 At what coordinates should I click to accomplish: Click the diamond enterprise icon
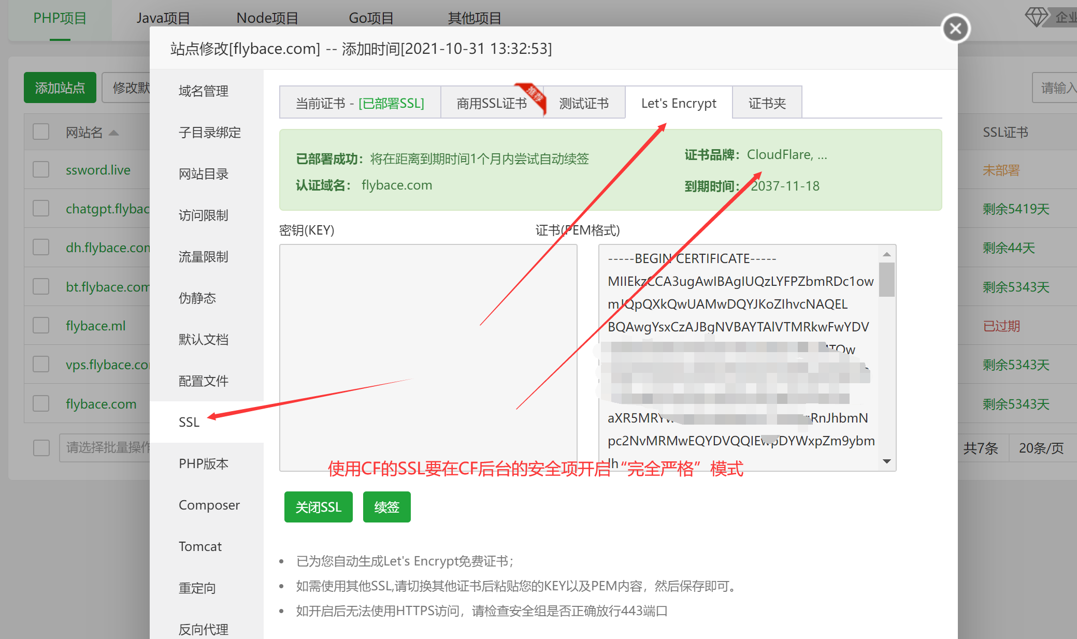coord(1036,17)
